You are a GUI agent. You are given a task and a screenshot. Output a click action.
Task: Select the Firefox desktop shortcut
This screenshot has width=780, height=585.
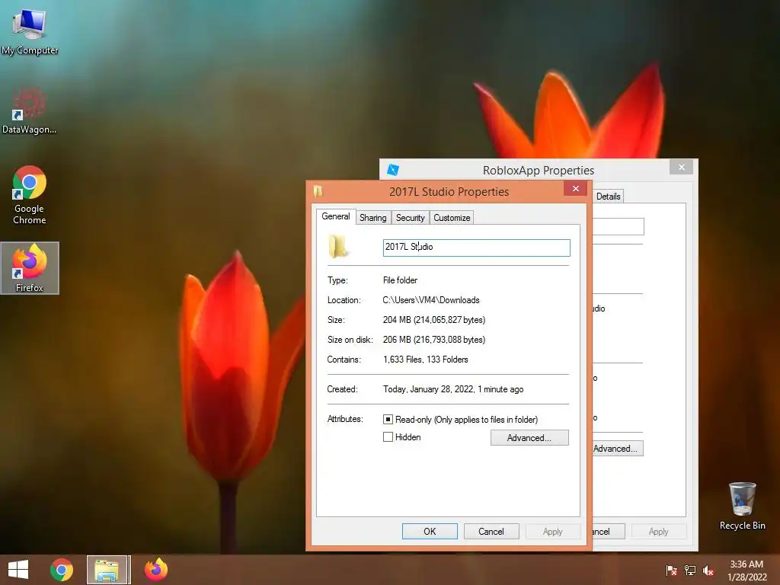pyautogui.click(x=30, y=268)
